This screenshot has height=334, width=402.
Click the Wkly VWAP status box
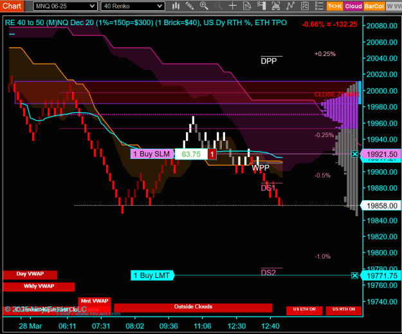pyautogui.click(x=39, y=286)
